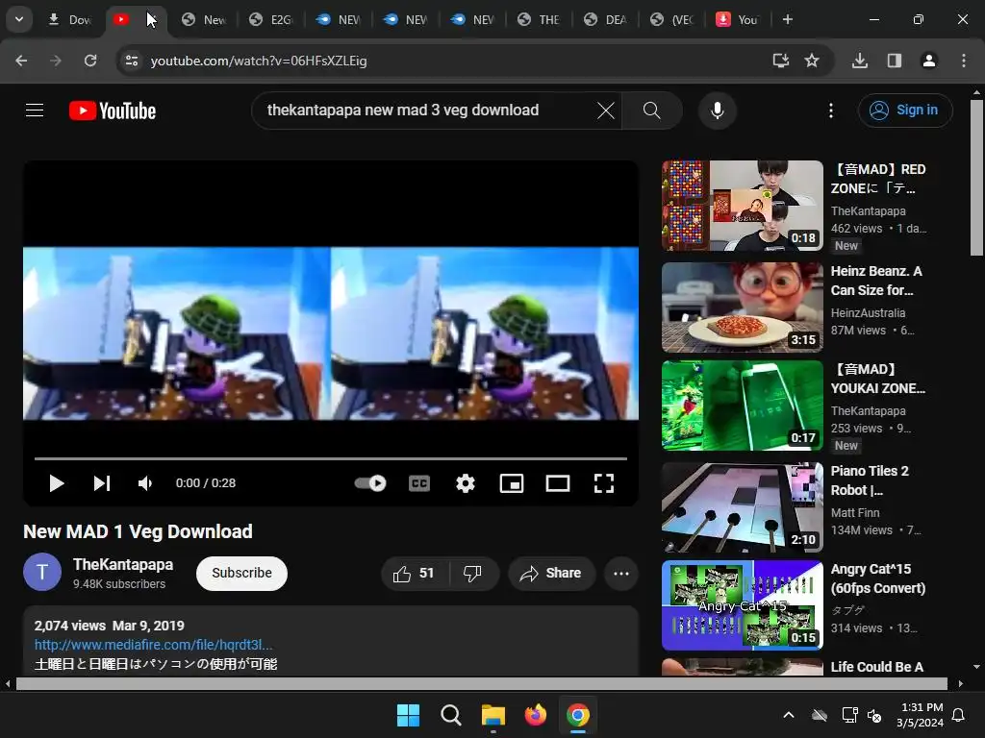Bookmark this page with the star
This screenshot has width=985, height=738.
pyautogui.click(x=812, y=61)
